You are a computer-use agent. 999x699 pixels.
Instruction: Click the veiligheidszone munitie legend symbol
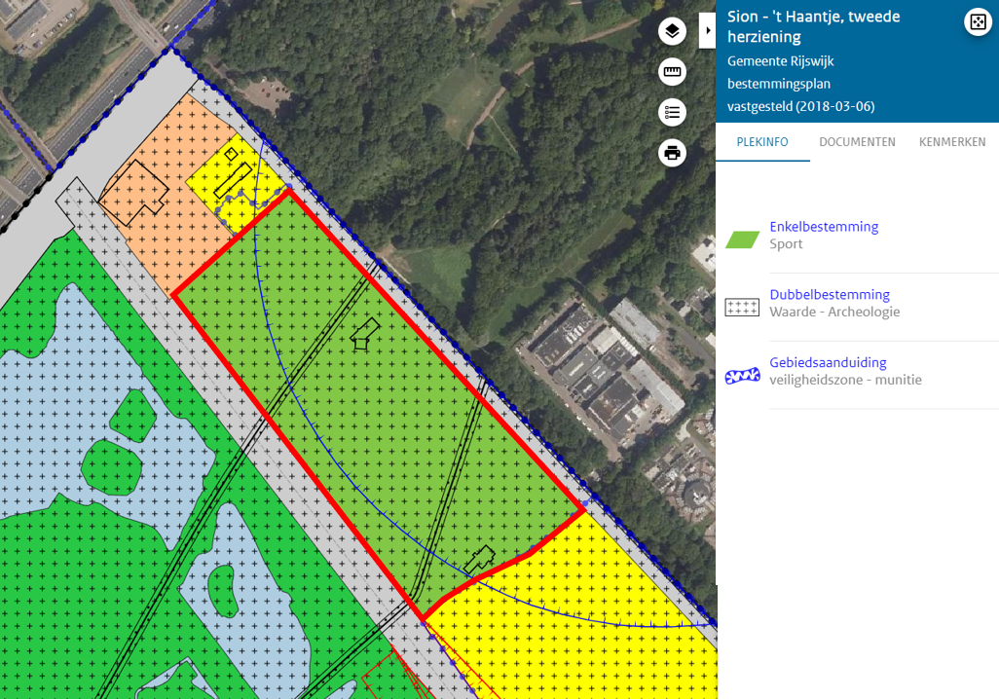coord(742,376)
